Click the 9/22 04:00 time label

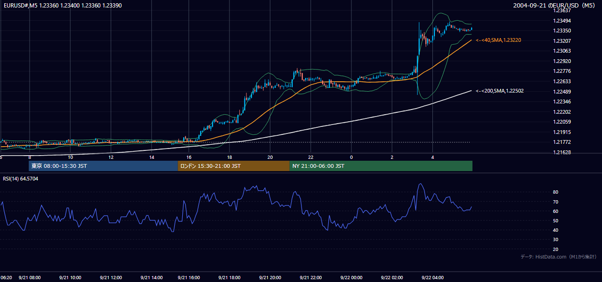(x=433, y=277)
